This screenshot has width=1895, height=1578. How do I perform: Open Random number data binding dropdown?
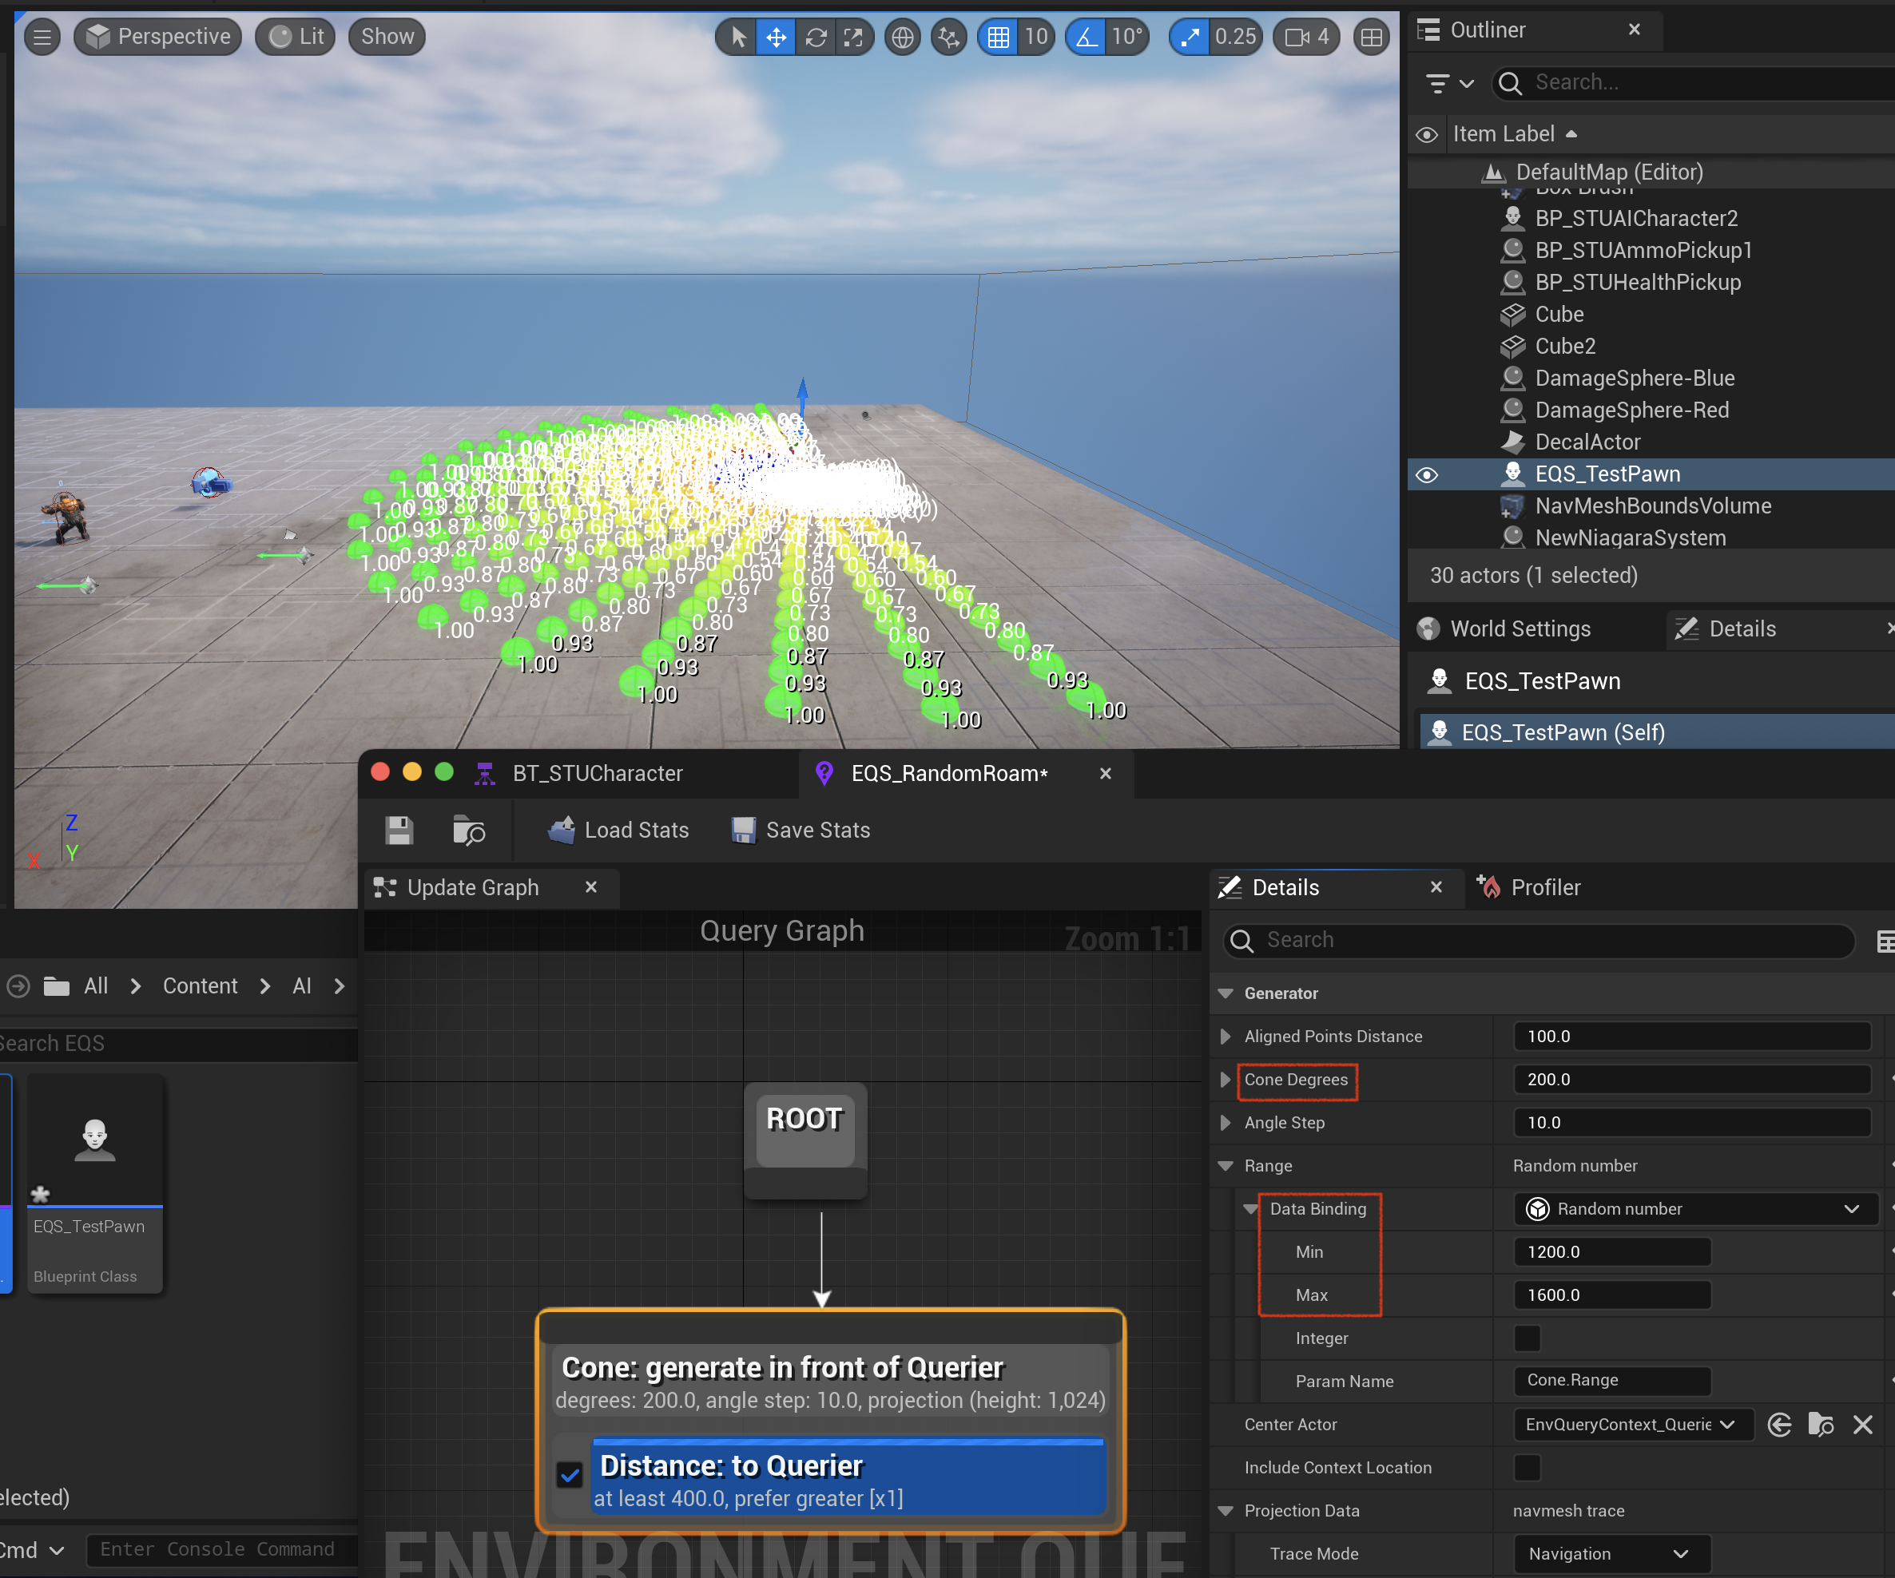pos(1694,1209)
